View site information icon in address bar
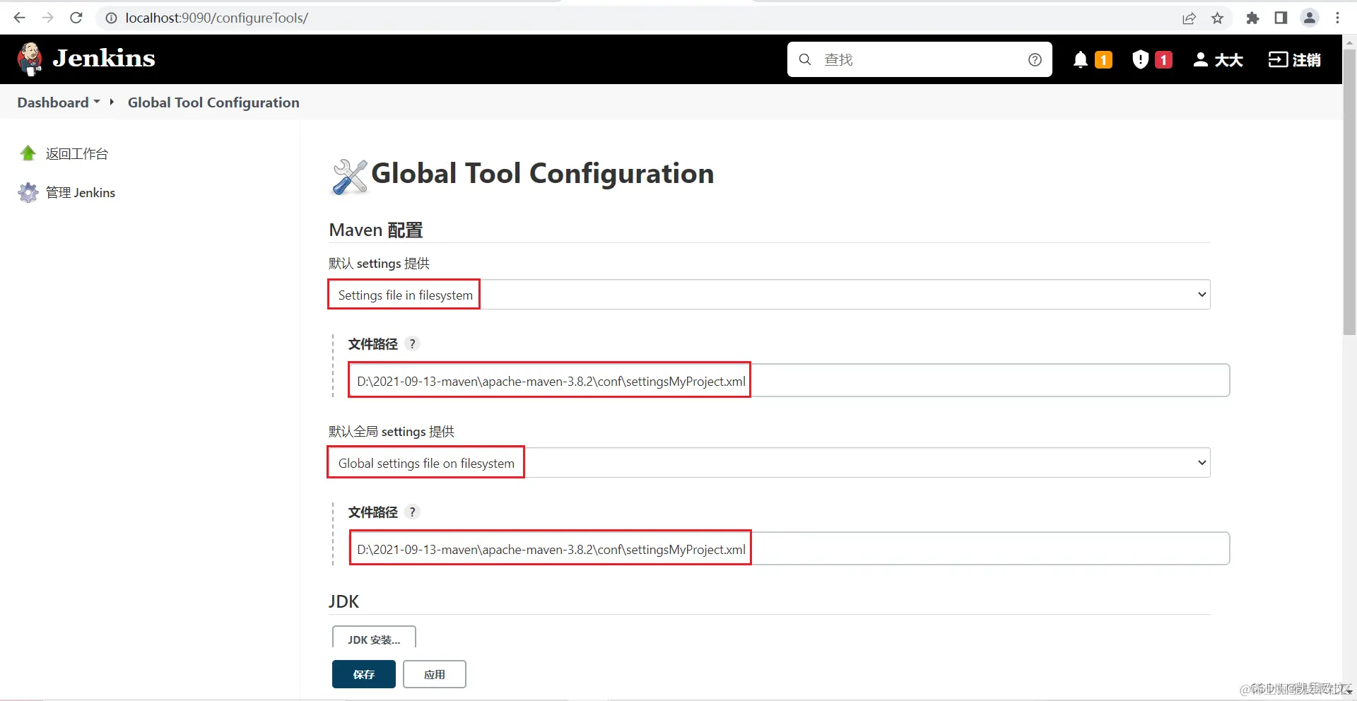The height and width of the screenshot is (701, 1357). (111, 18)
